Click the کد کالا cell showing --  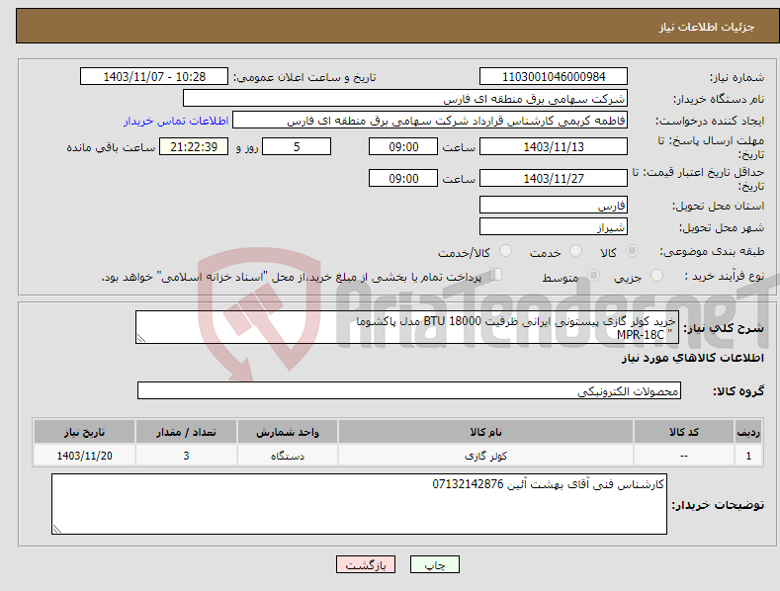pos(684,456)
